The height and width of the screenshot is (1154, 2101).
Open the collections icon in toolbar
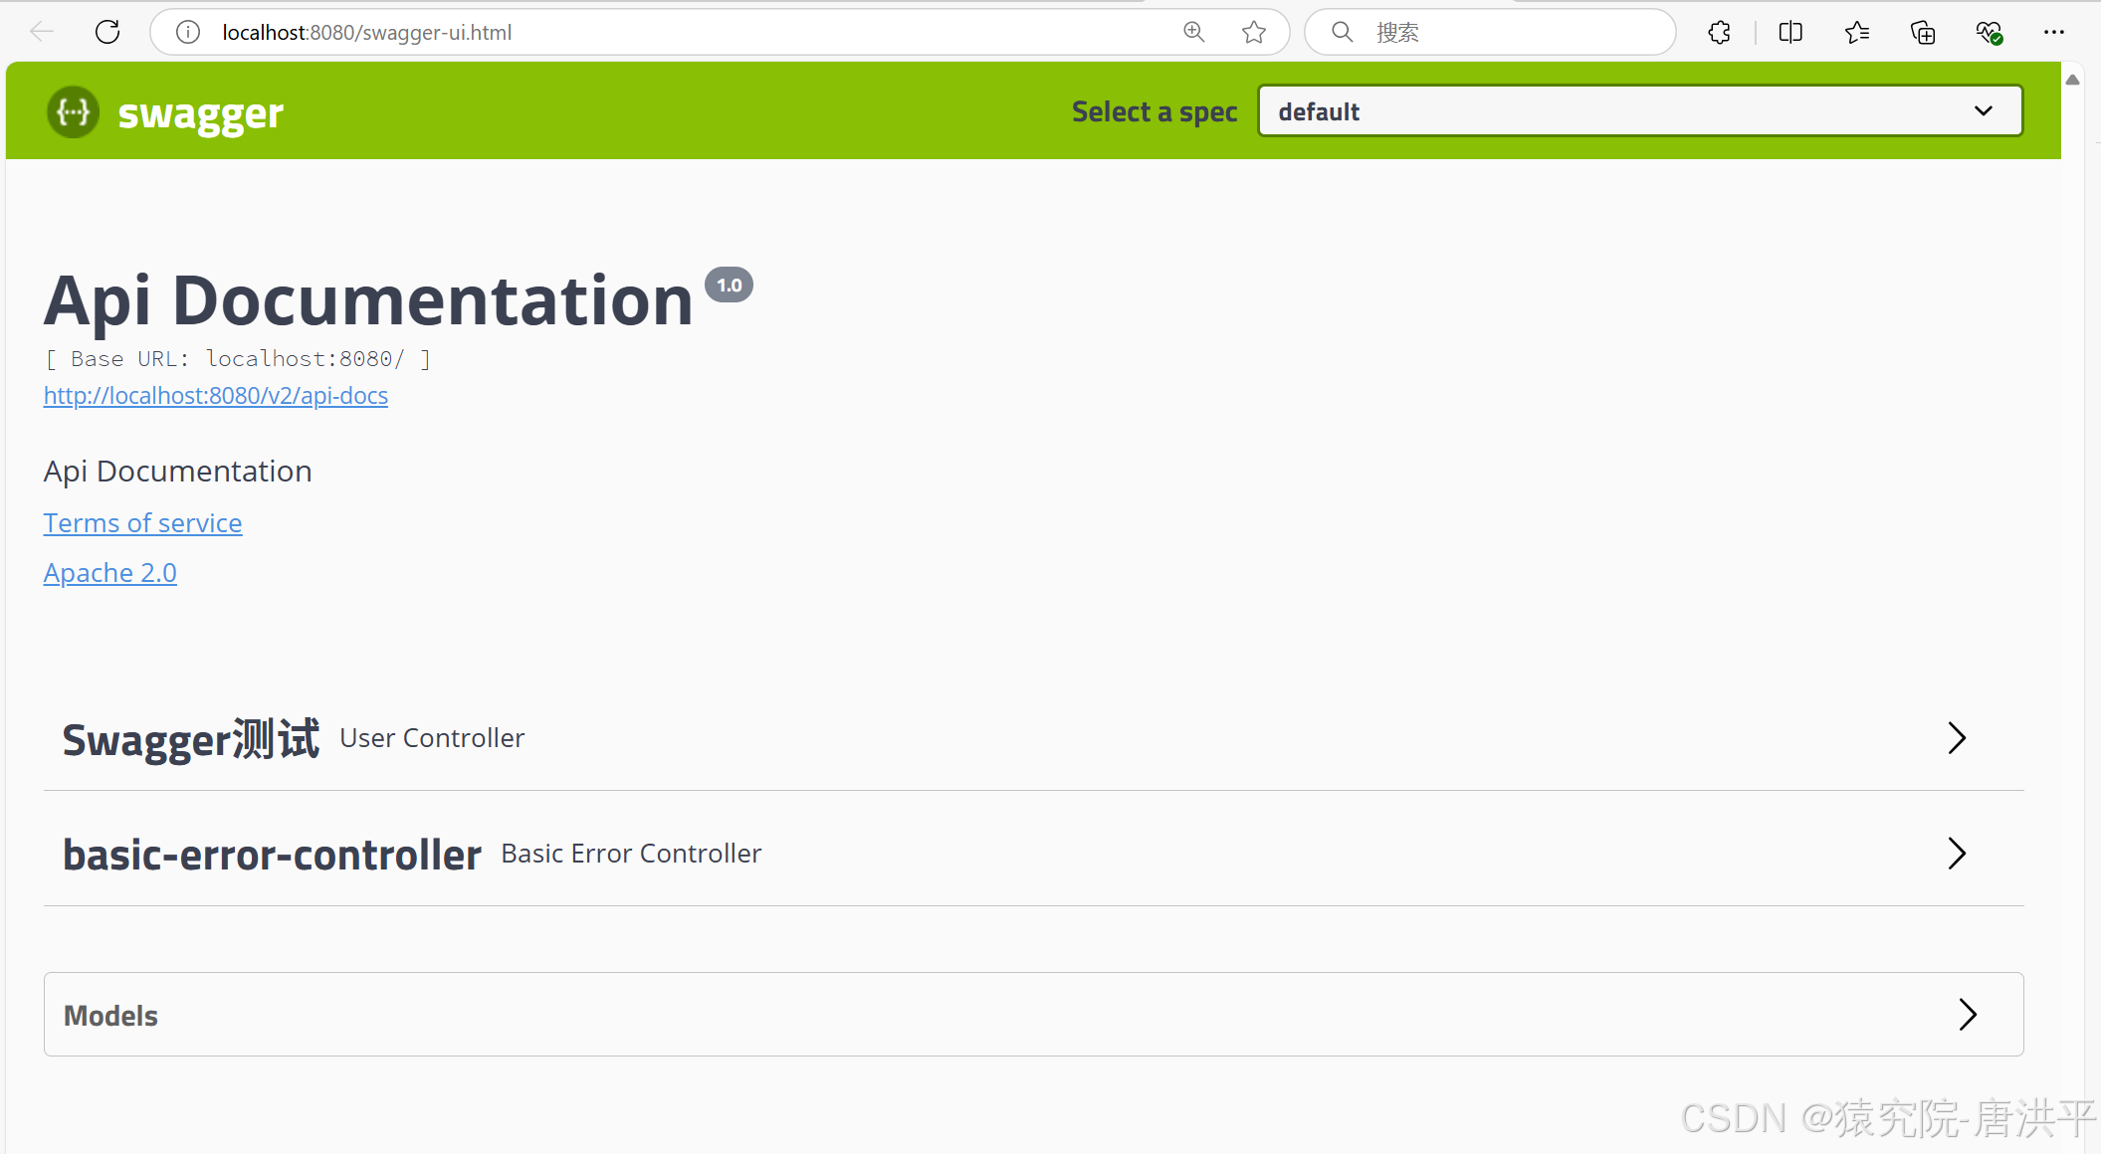pyautogui.click(x=1923, y=32)
